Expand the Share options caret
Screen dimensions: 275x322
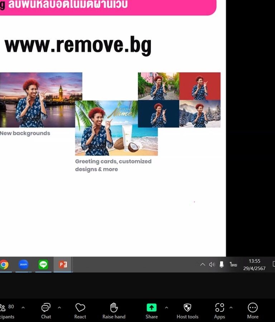pyautogui.click(x=167, y=308)
